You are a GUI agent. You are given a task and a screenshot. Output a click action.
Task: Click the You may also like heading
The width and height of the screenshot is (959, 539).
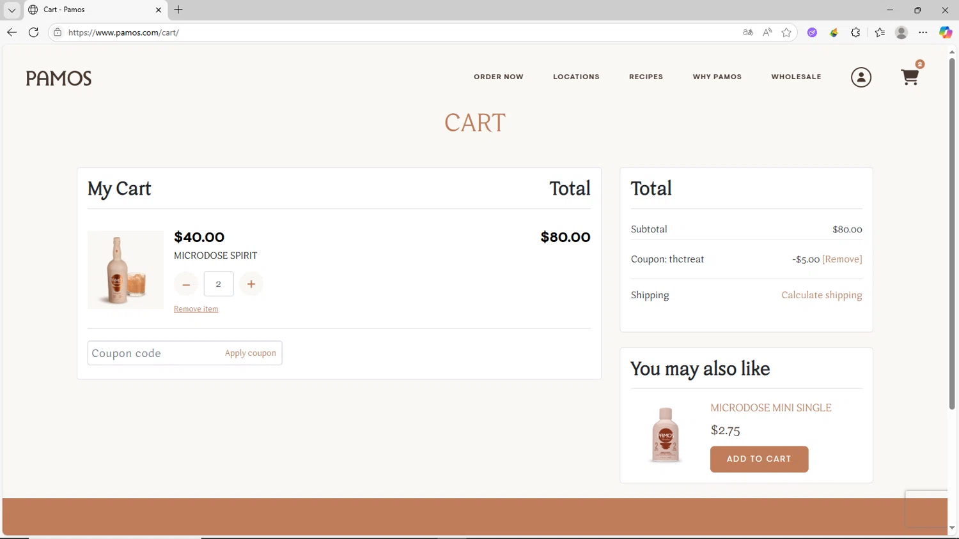(x=700, y=368)
